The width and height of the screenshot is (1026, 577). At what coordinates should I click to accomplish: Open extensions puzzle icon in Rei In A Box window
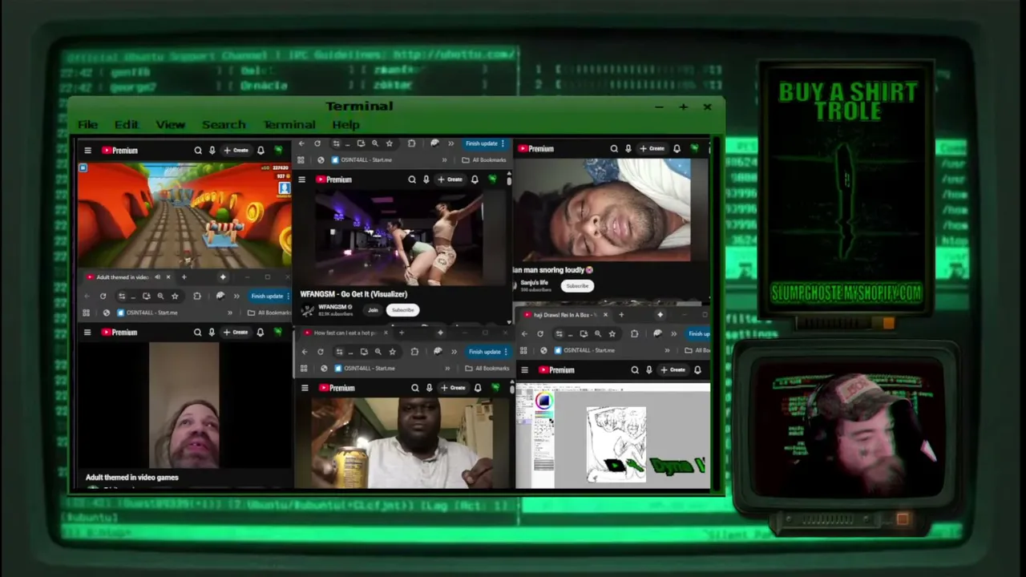click(x=635, y=334)
